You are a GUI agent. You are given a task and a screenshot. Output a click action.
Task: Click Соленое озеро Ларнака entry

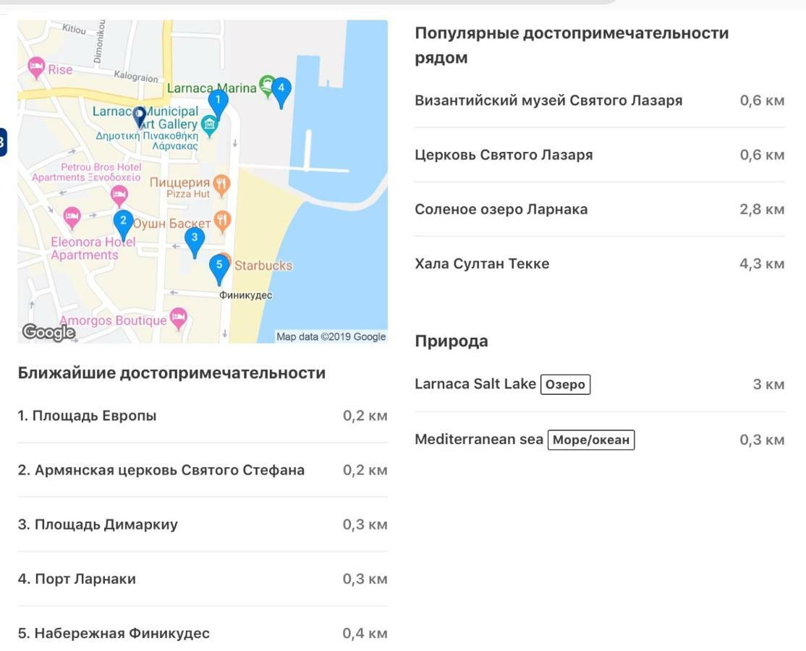(599, 209)
